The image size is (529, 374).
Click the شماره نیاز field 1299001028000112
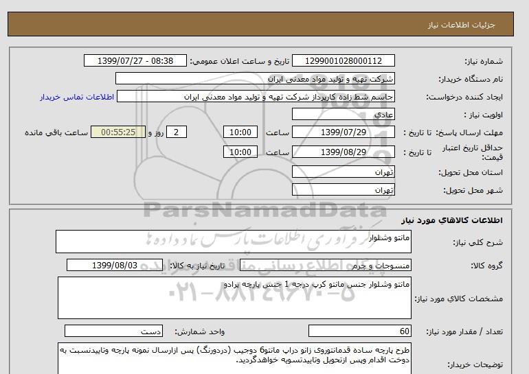343,60
